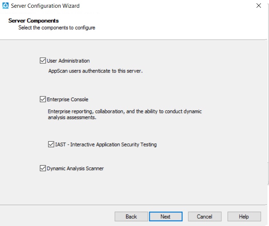The image size is (269, 226).
Task: Click the AppScan wizard icon in title bar
Action: click(6, 6)
